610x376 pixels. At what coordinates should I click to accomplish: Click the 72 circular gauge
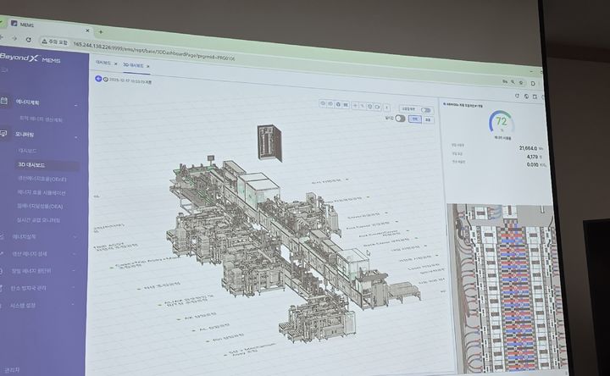tap(501, 123)
